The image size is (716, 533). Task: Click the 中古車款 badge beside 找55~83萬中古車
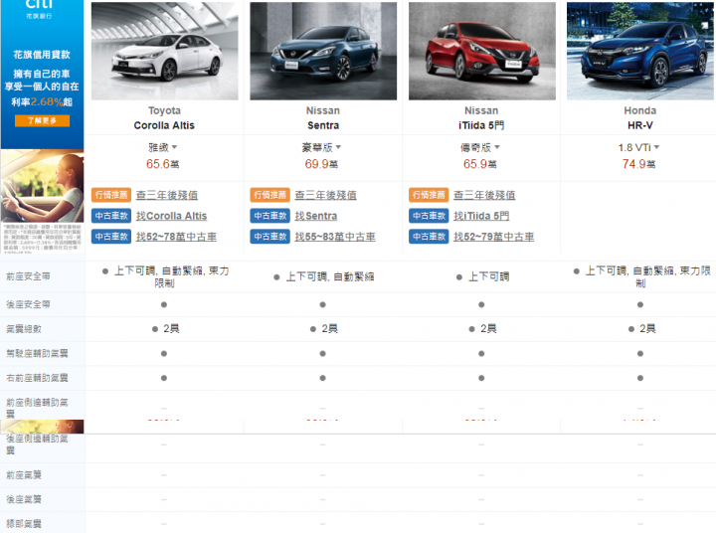pyautogui.click(x=269, y=237)
